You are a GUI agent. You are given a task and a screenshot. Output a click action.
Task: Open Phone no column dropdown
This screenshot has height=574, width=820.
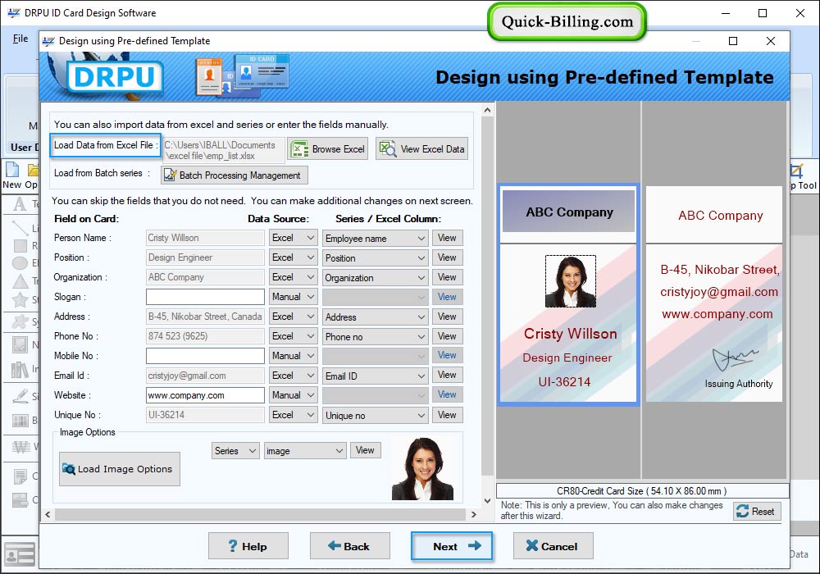click(375, 337)
